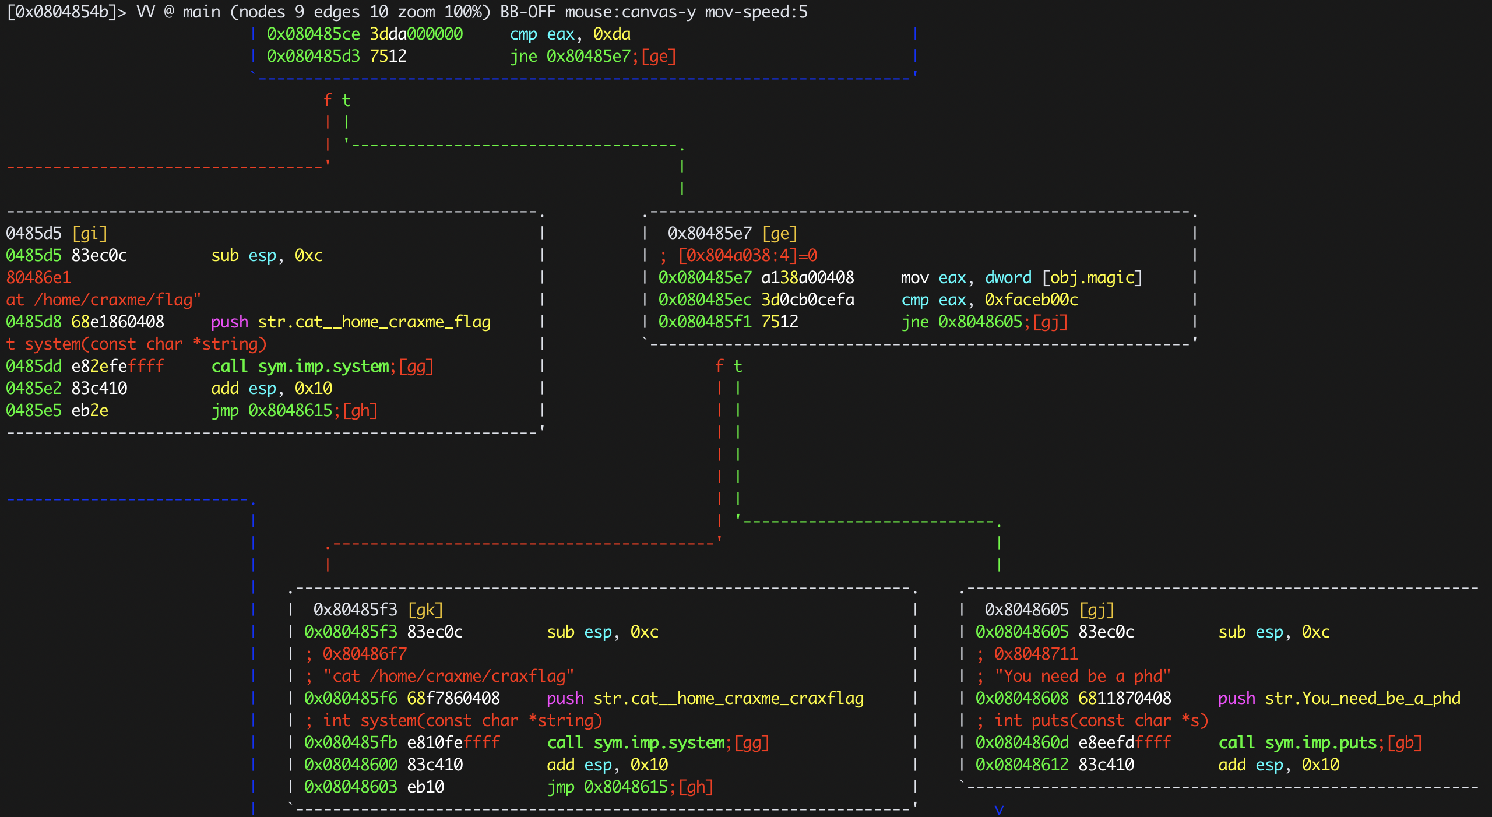
Task: Click the 'mov-speed:5' status text
Action: point(756,12)
